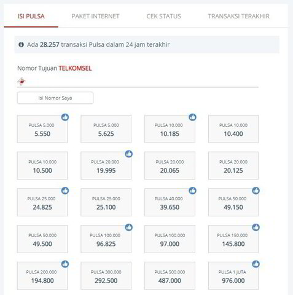Viewport: 293px width, 295px height.
Task: Click thumbs-up badge on Pulsa 25.000 at 24.825
Action: [x=65, y=191]
